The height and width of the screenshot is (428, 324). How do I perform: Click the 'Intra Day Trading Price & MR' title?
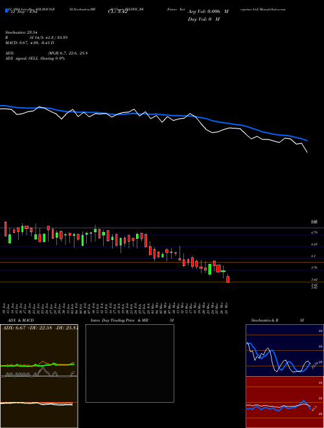[x=119, y=320]
